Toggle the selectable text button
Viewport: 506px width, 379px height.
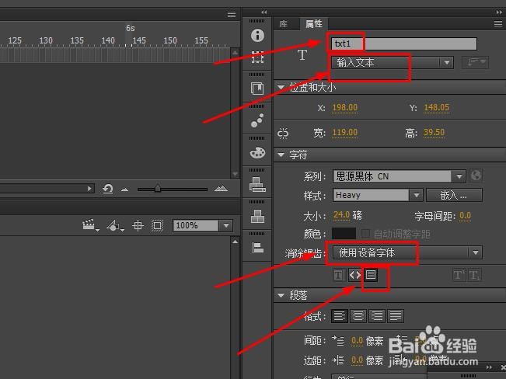pos(339,275)
